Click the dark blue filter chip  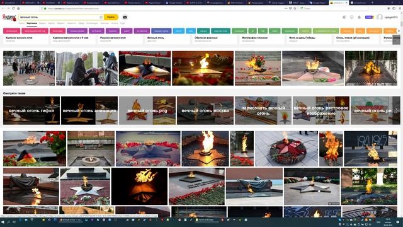click(x=161, y=31)
